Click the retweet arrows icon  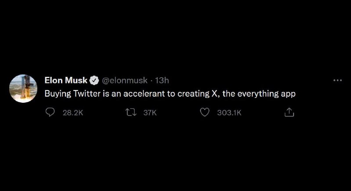point(131,112)
